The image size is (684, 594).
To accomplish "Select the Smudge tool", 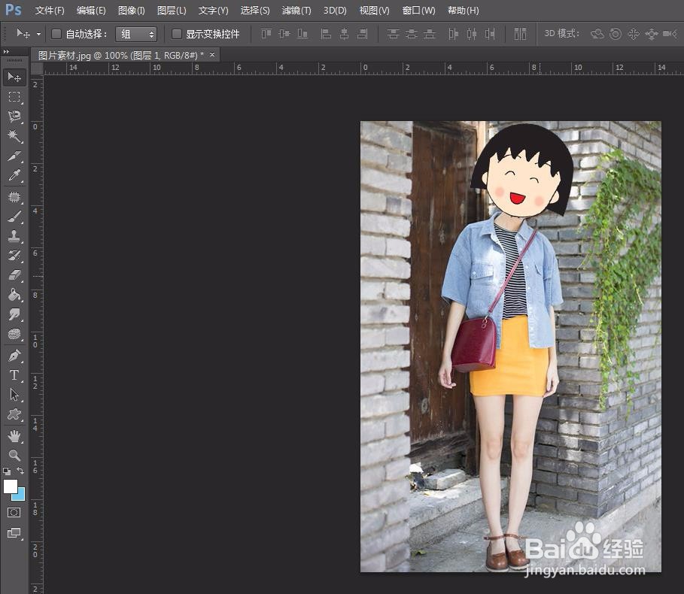I will point(14,314).
